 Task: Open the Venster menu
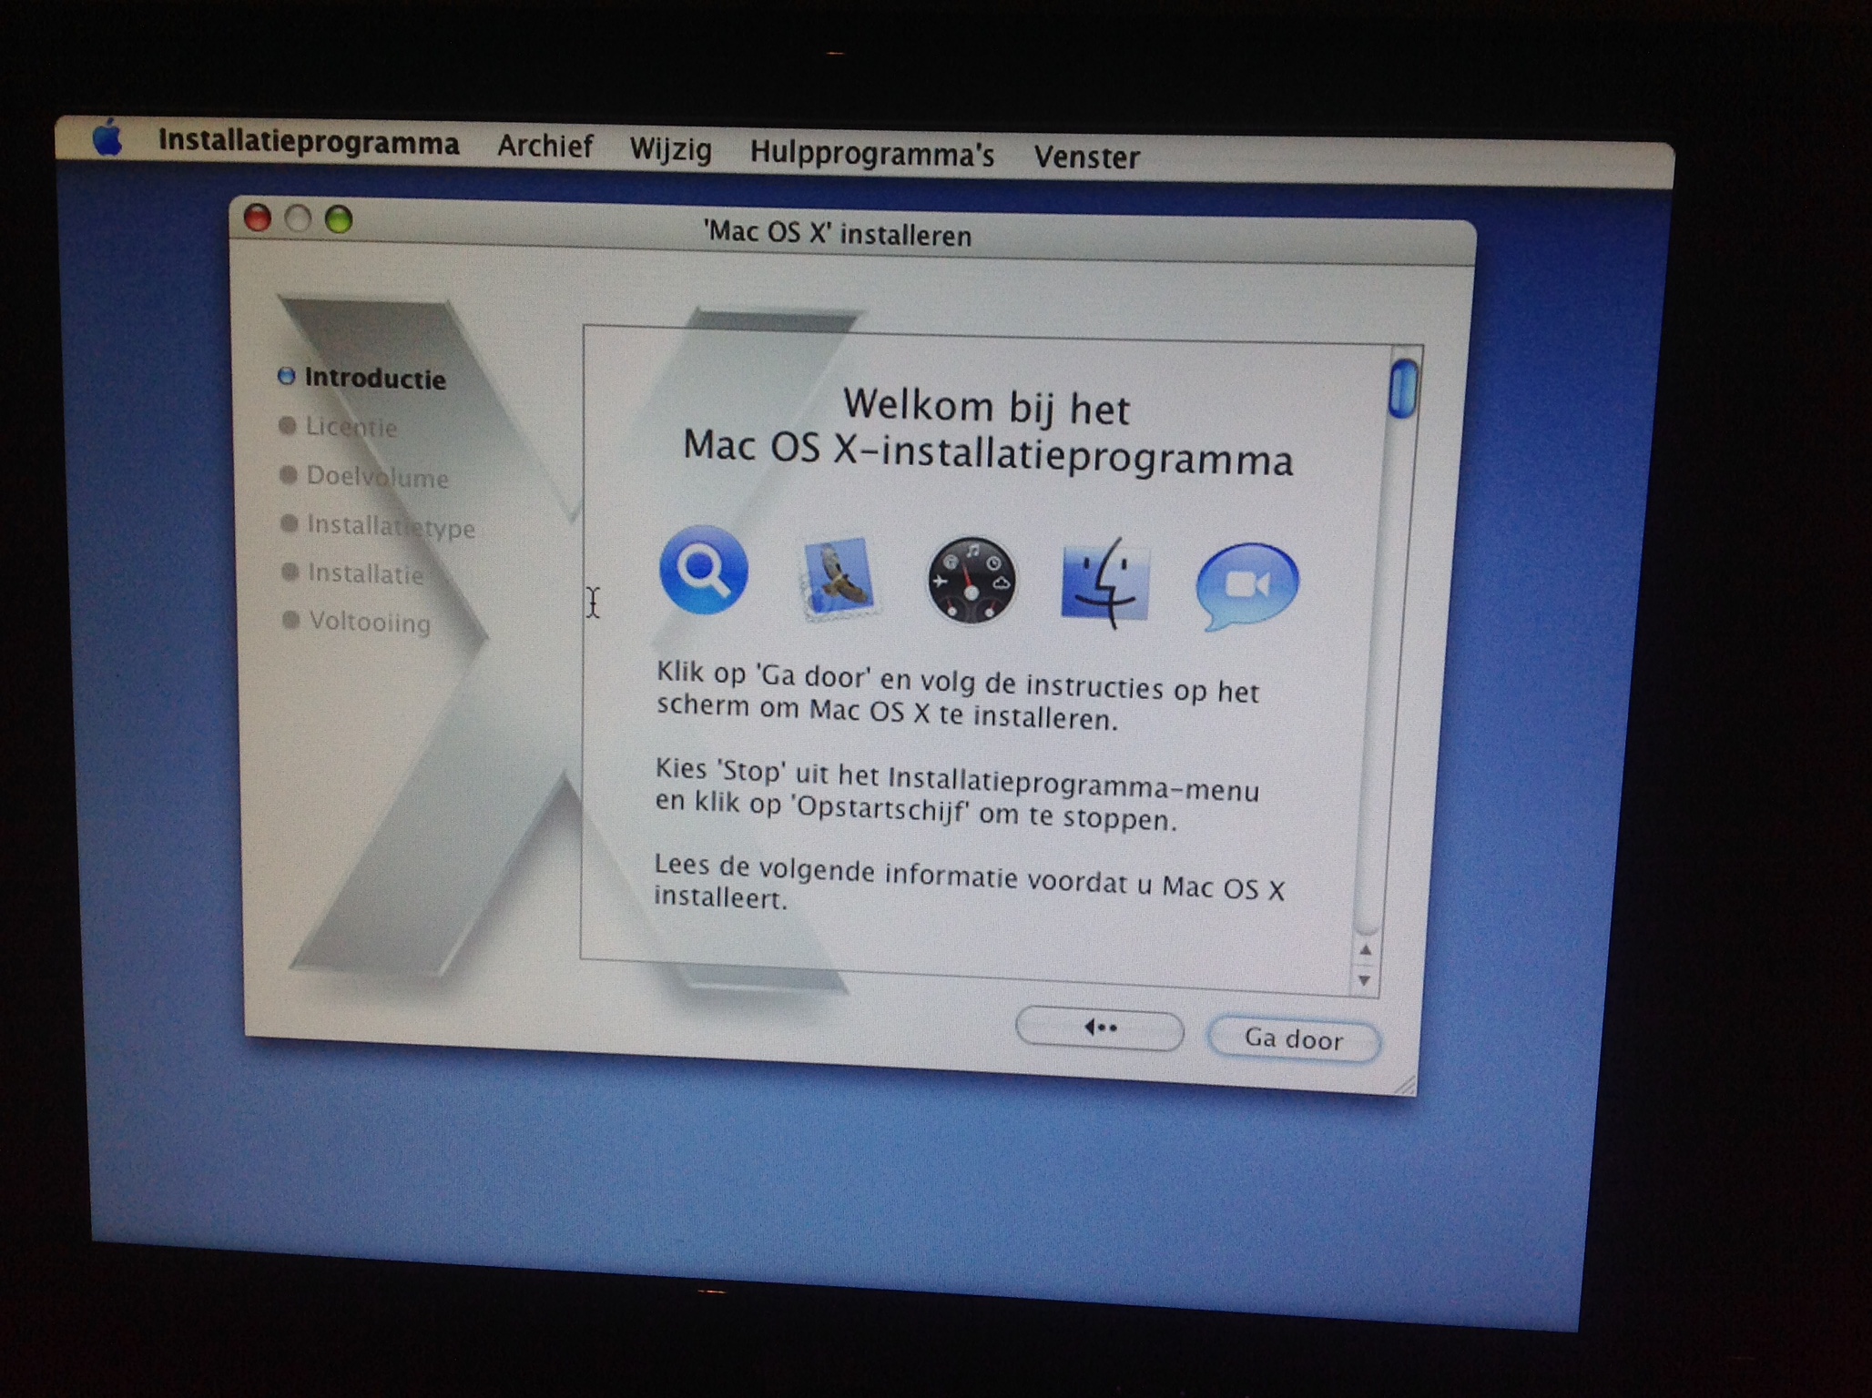pos(1086,157)
